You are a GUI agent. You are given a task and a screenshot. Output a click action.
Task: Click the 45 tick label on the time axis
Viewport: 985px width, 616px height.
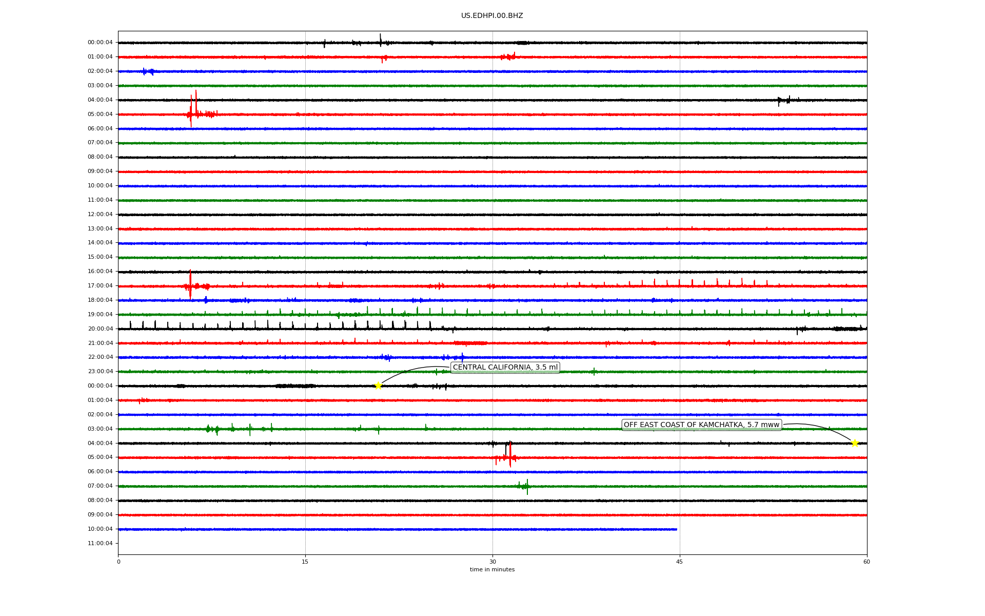[679, 562]
